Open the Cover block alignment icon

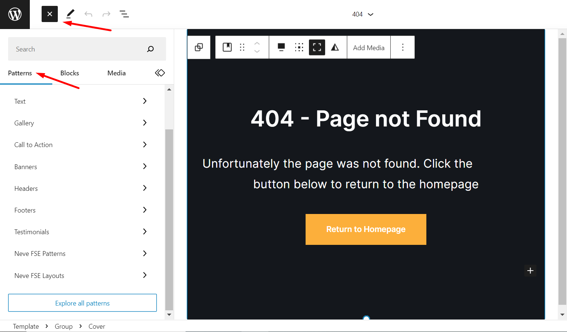(x=281, y=47)
